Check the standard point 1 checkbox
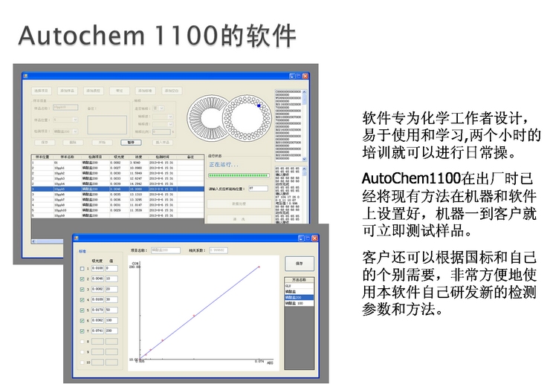Viewport: 550px width, 384px height. [82, 268]
